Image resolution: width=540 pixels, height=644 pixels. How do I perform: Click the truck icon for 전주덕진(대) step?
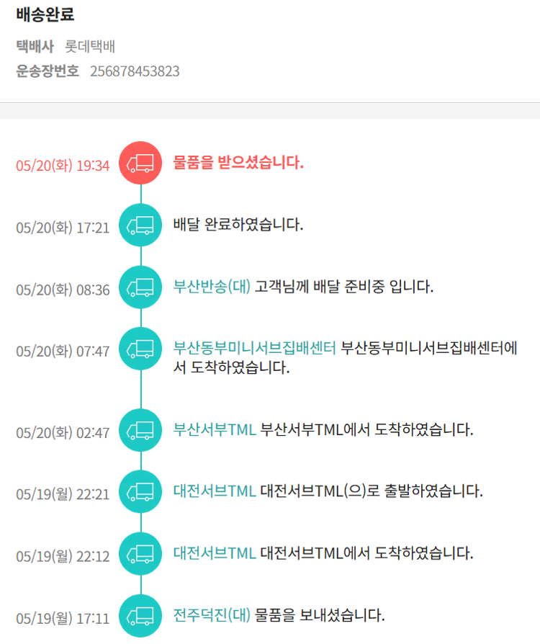140,616
